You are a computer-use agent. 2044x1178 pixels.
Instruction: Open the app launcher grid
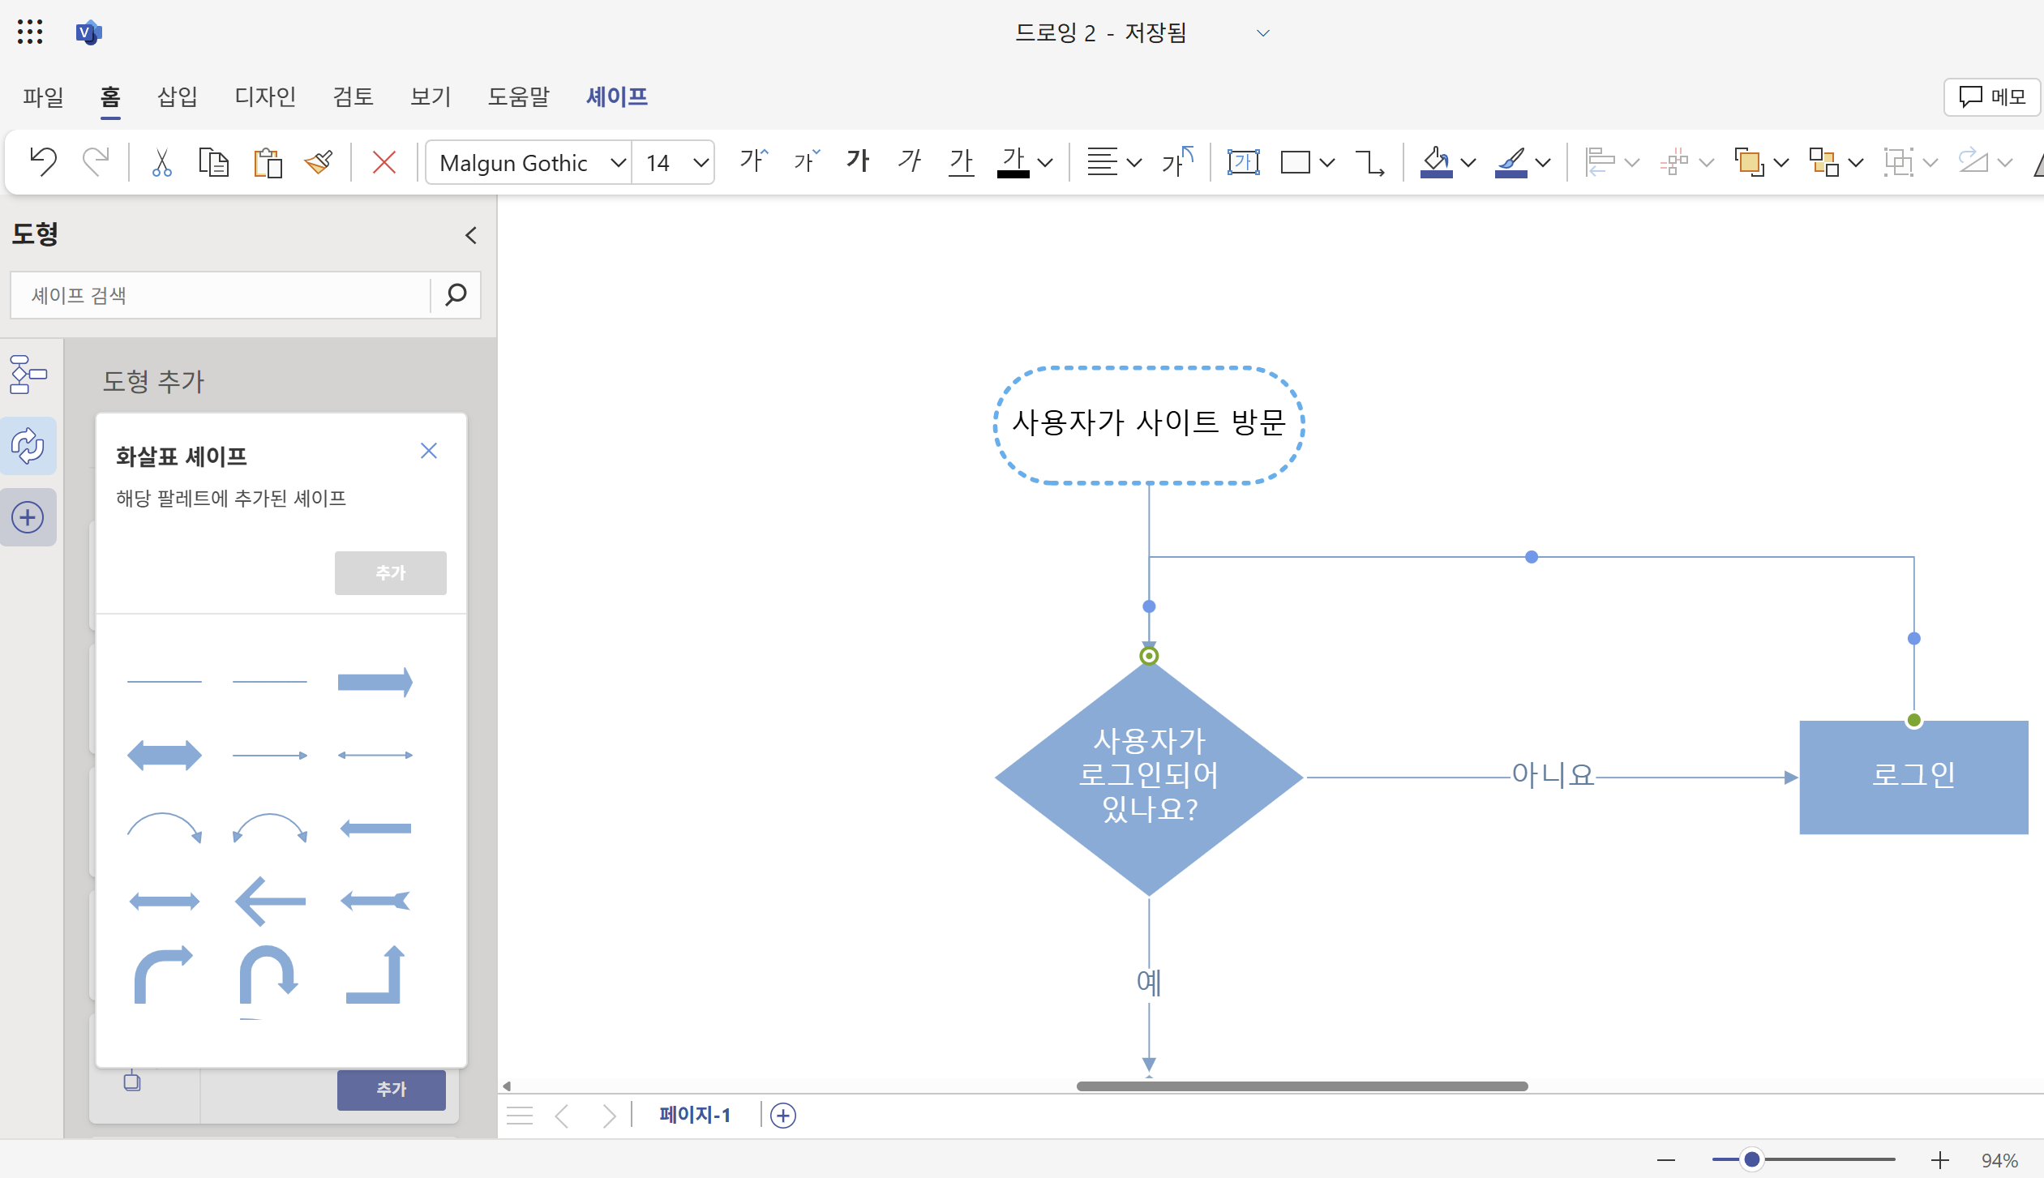(x=30, y=32)
